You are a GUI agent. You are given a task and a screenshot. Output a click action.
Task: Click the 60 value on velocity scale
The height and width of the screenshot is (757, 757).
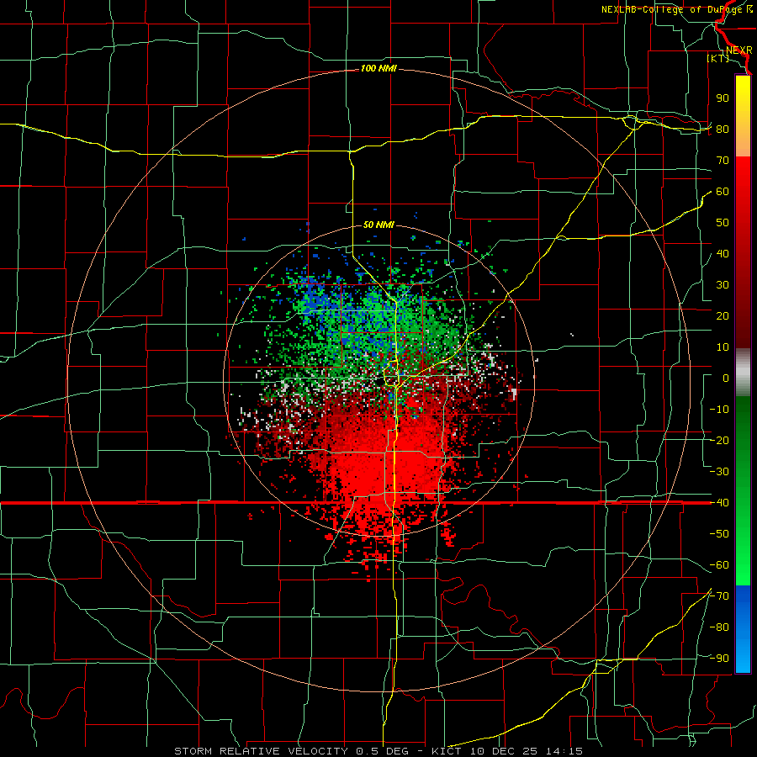coord(723,191)
